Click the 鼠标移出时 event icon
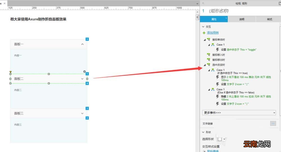The height and width of the screenshot is (152, 281). click(x=209, y=60)
